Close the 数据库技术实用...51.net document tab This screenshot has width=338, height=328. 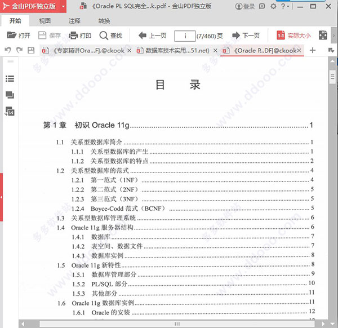[x=215, y=51]
